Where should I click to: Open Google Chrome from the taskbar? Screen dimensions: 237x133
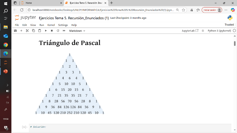[x=6, y=45]
